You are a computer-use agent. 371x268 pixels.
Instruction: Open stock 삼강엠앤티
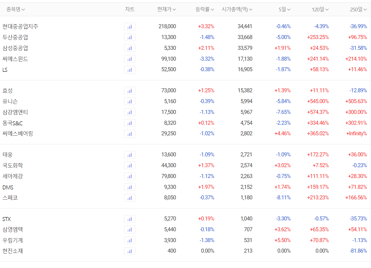coord(15,112)
